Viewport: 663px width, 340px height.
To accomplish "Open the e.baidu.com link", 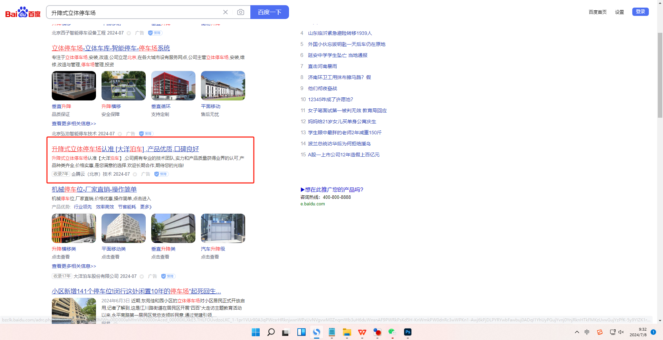I will coord(313,204).
